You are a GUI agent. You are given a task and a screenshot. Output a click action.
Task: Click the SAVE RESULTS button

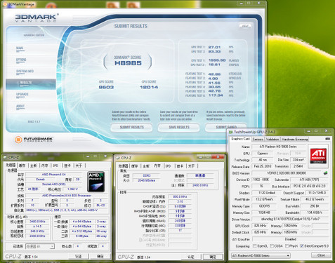pyautogui.click(x=179, y=128)
